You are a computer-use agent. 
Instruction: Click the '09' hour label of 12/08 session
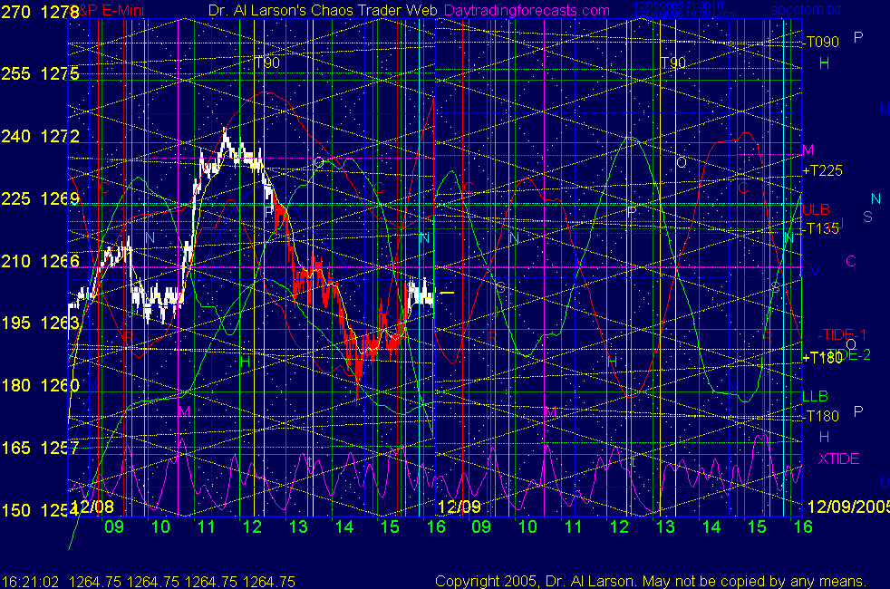[x=114, y=526]
